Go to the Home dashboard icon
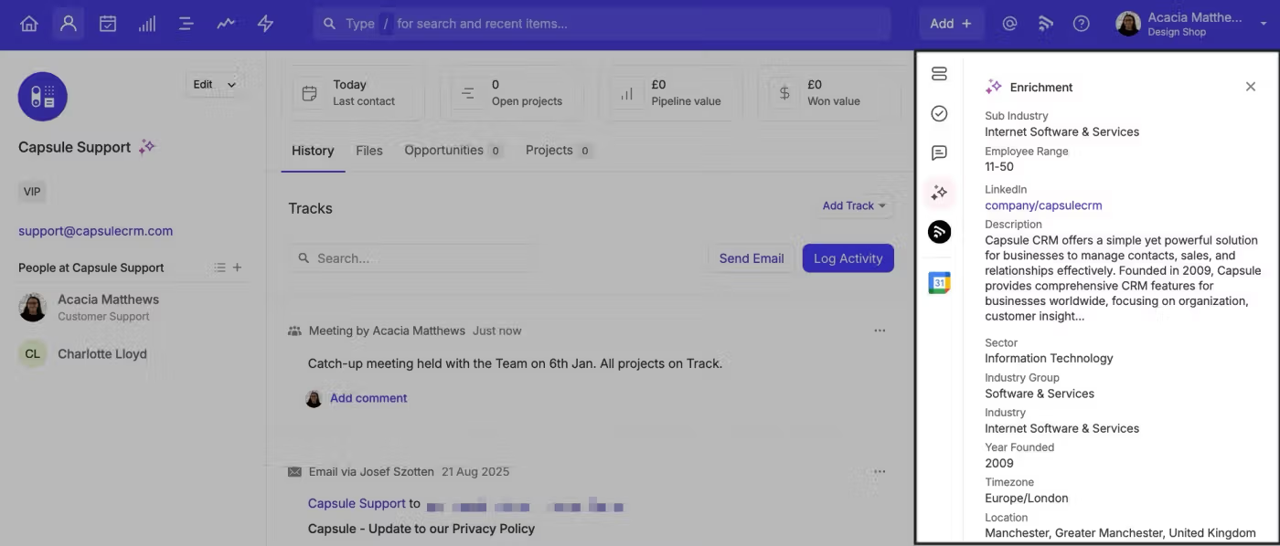The image size is (1280, 546). point(29,24)
